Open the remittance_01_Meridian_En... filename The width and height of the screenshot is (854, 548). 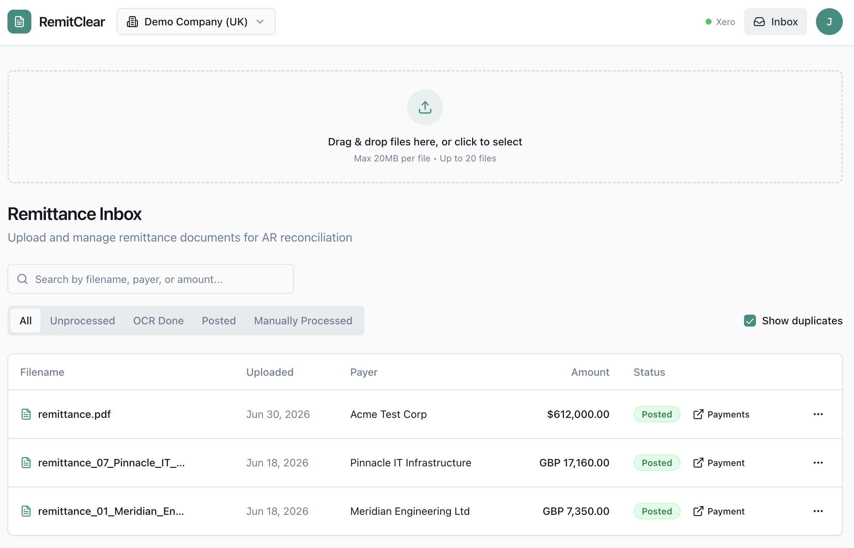[x=111, y=511]
